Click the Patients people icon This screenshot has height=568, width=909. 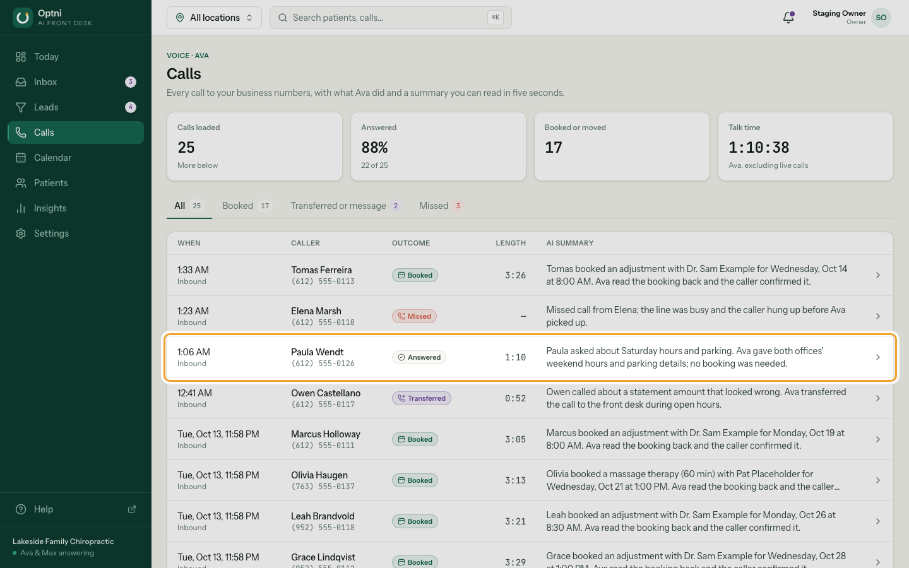(x=21, y=183)
